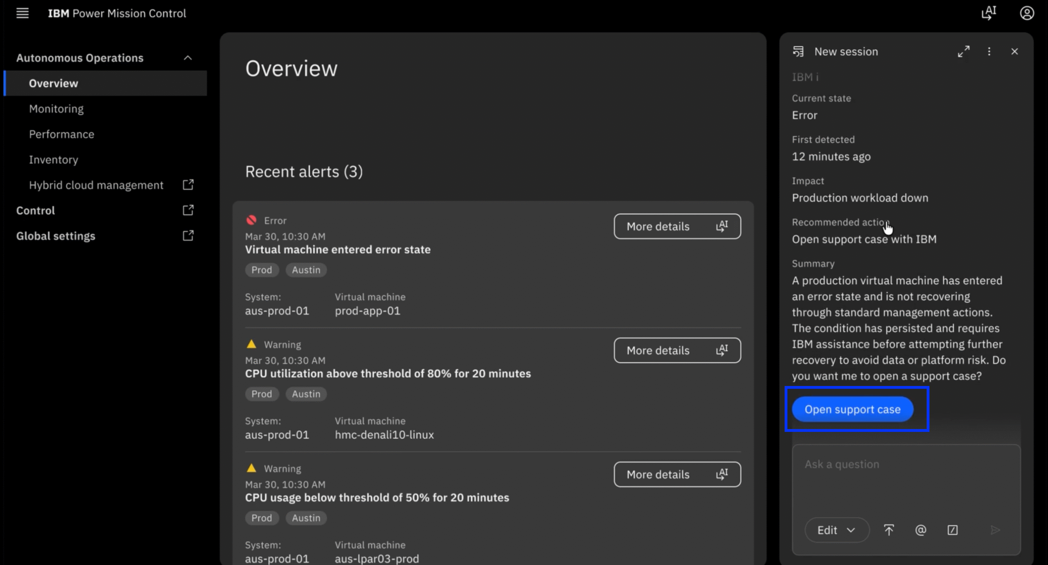Click the New session chat icon
This screenshot has height=565, width=1048.
pyautogui.click(x=798, y=52)
